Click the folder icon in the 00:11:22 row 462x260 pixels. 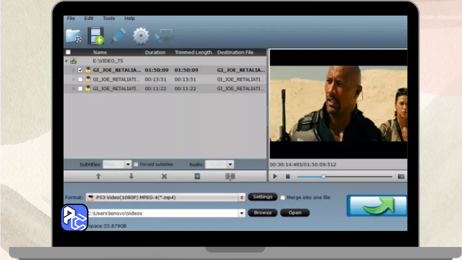tap(88, 88)
